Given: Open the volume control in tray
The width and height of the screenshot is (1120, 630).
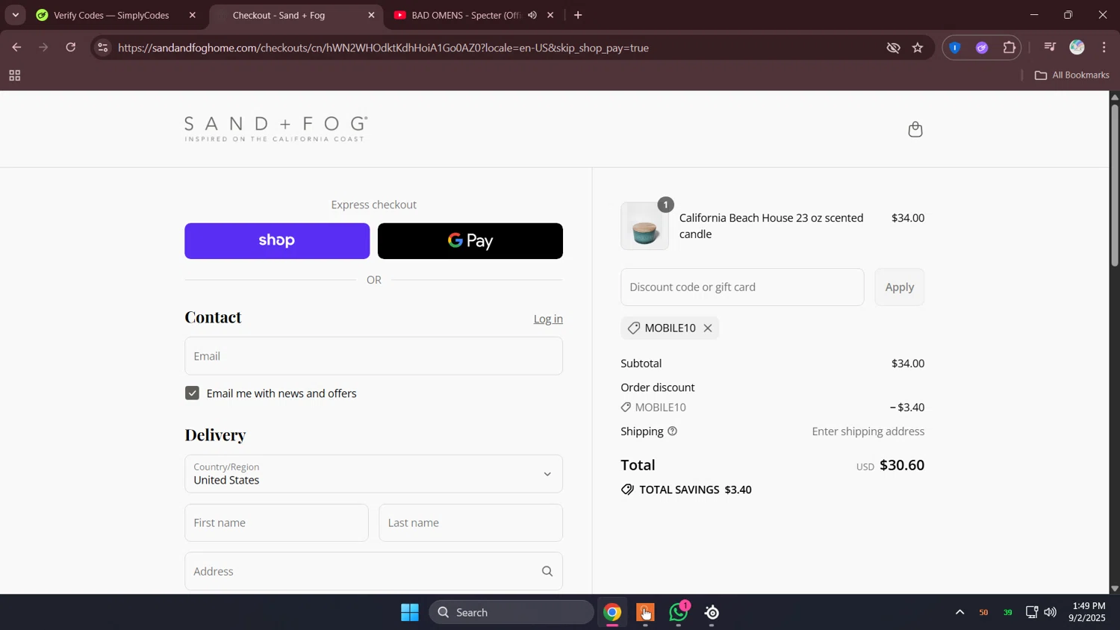Looking at the screenshot, I should point(1051,613).
